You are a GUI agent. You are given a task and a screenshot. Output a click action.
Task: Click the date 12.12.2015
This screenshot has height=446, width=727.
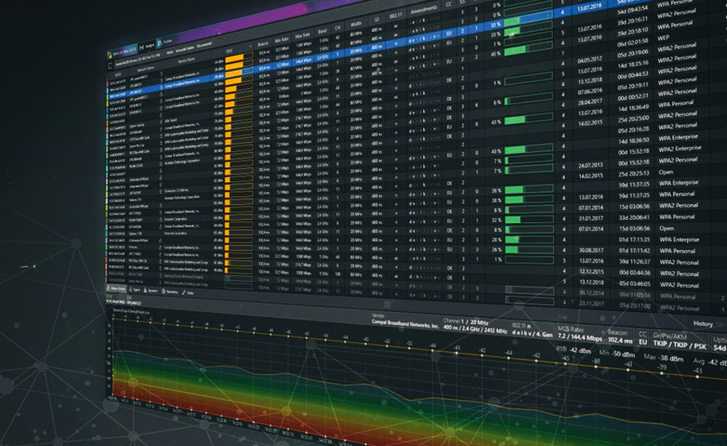pyautogui.click(x=591, y=271)
